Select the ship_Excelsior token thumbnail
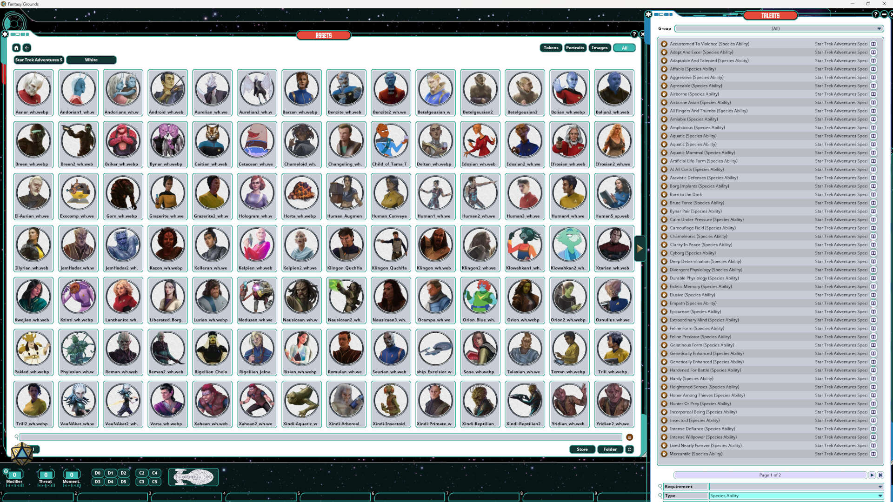The image size is (893, 502). (435, 353)
